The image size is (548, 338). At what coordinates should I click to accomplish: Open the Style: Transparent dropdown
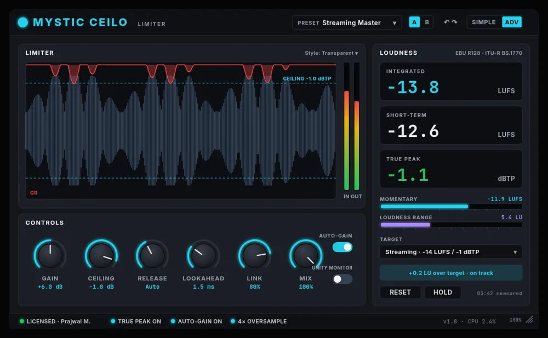(331, 53)
